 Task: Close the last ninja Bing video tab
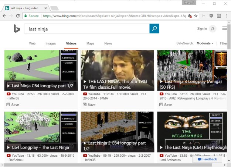[45, 8]
